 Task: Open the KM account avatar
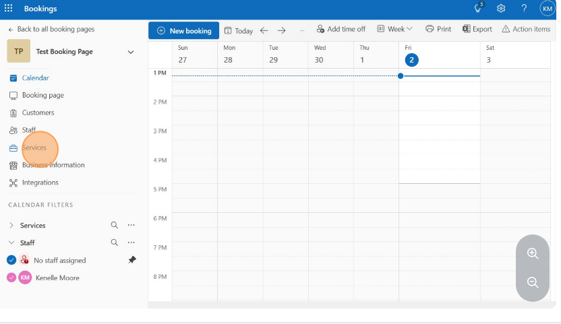tap(547, 9)
